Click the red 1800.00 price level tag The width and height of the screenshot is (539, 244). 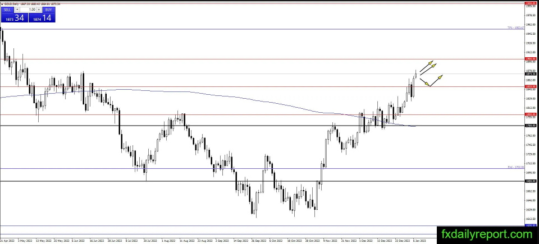pos(531,114)
